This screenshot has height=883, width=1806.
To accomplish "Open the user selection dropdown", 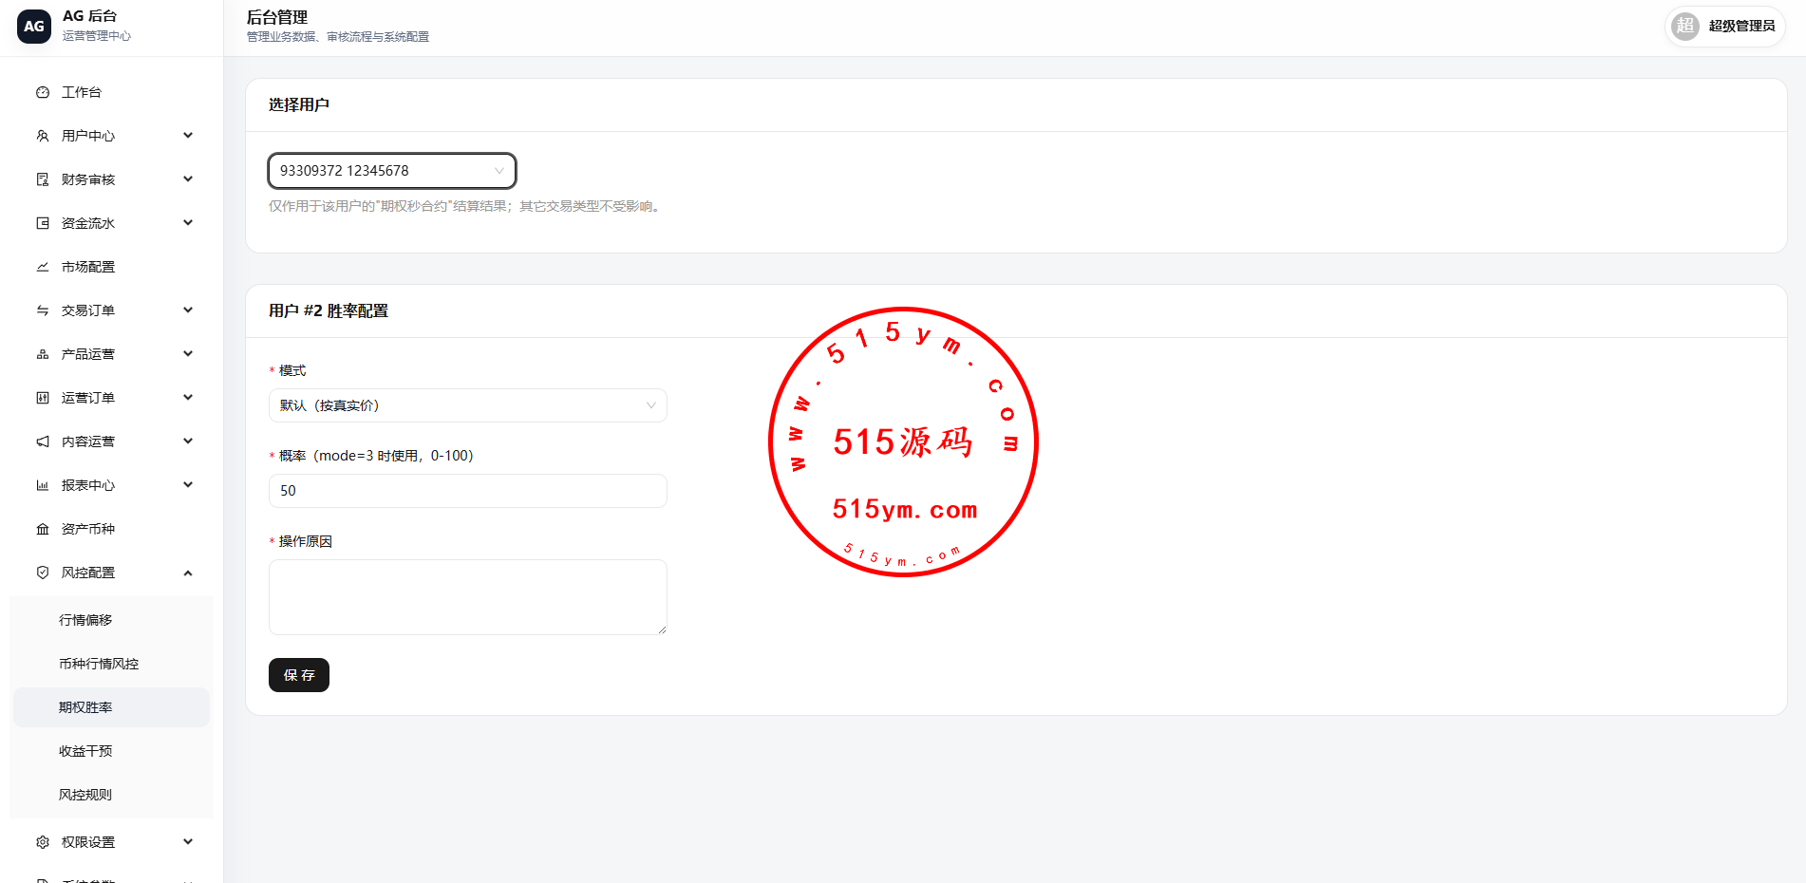I will [392, 171].
